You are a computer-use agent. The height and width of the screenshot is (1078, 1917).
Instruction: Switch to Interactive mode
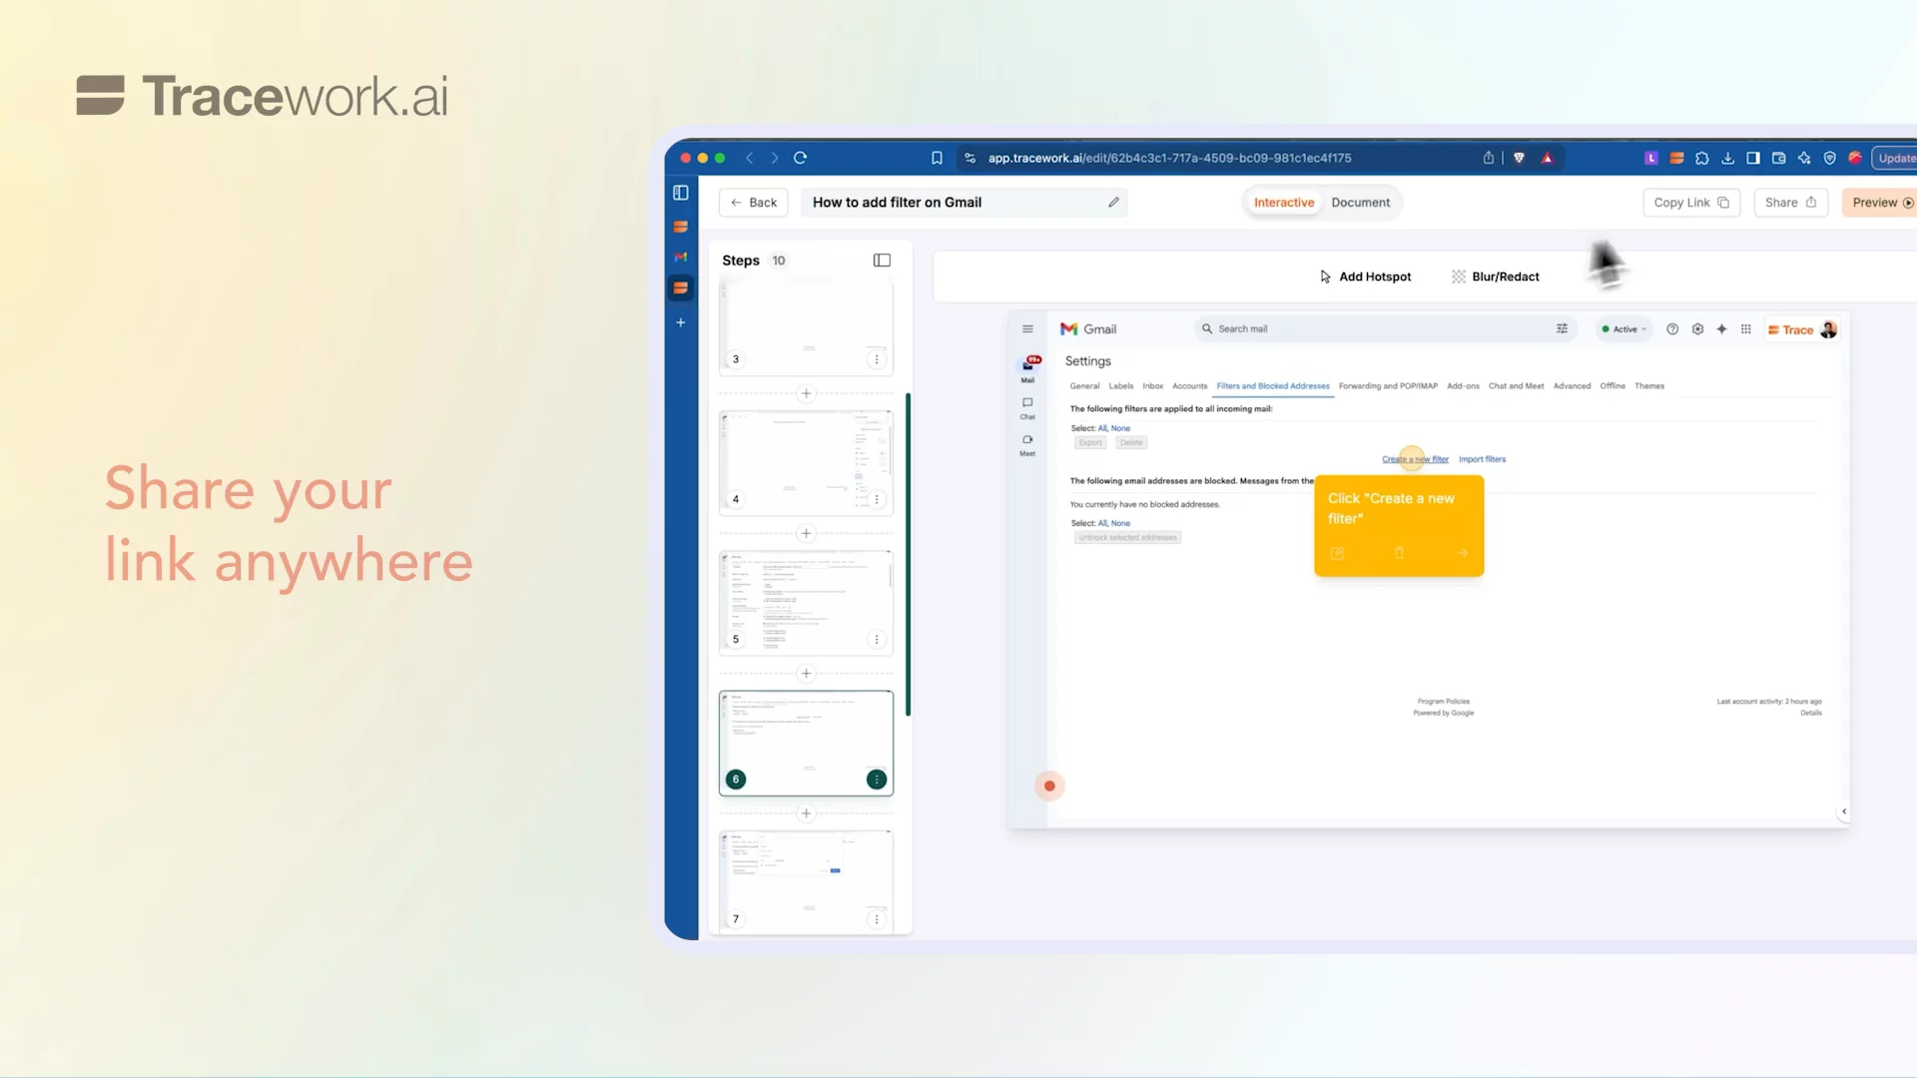[x=1284, y=202]
